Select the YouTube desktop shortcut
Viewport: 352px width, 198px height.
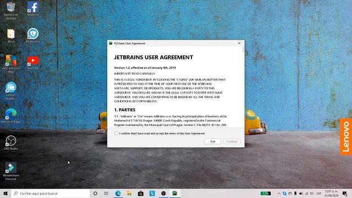[x=33, y=63]
